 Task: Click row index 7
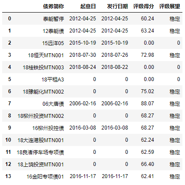[10, 104]
